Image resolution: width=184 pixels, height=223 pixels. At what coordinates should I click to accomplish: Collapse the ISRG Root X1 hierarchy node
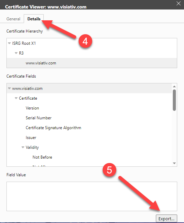coord(9,43)
